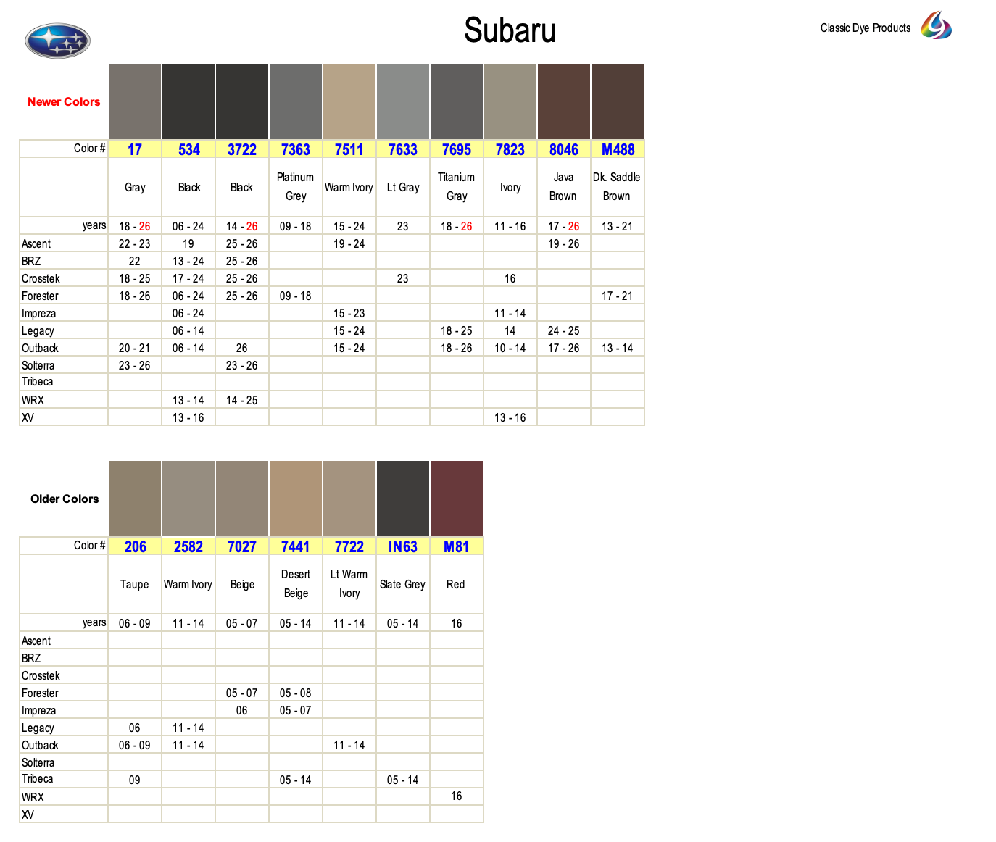Click color number 8046

[564, 149]
